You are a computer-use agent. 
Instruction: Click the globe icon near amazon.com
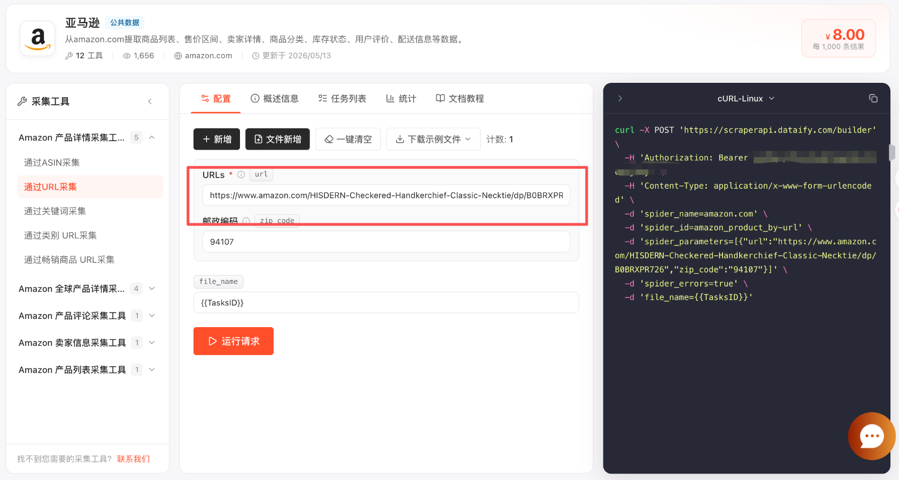[178, 56]
